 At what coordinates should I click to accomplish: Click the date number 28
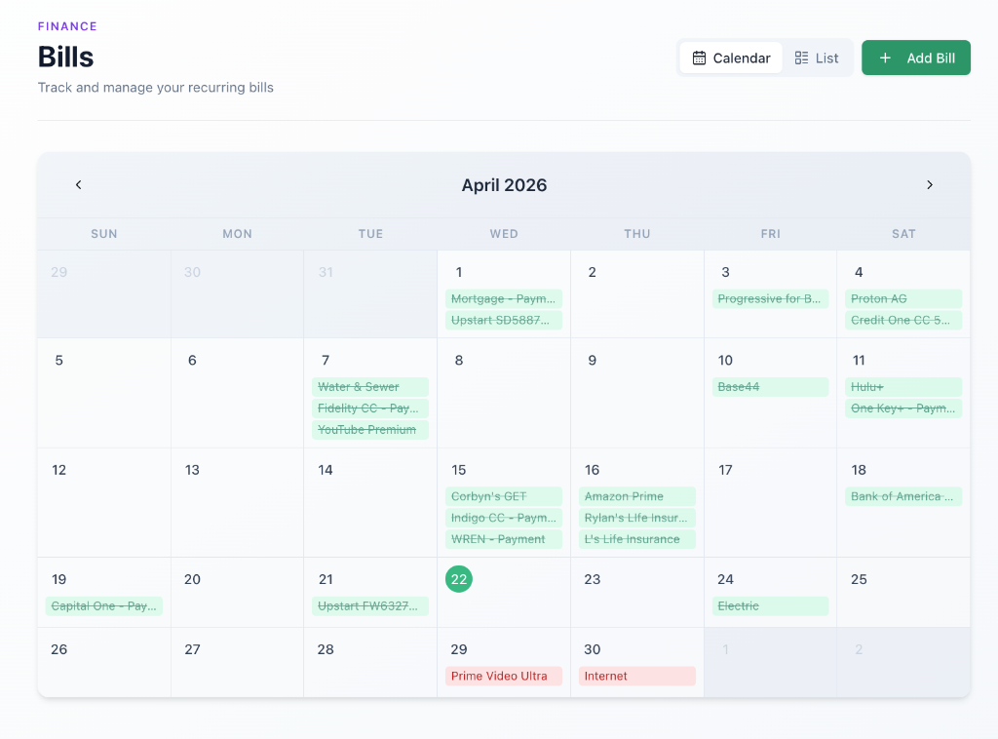point(326,649)
